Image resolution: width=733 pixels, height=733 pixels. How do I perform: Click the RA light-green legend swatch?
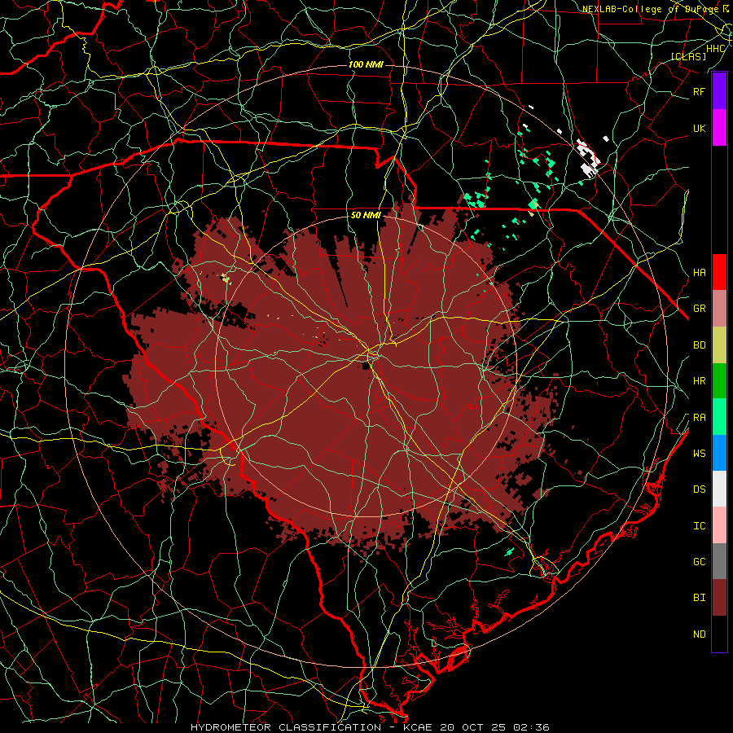(x=719, y=417)
